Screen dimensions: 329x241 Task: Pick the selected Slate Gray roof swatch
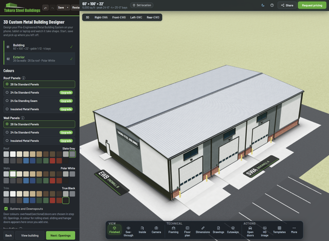coord(72,154)
